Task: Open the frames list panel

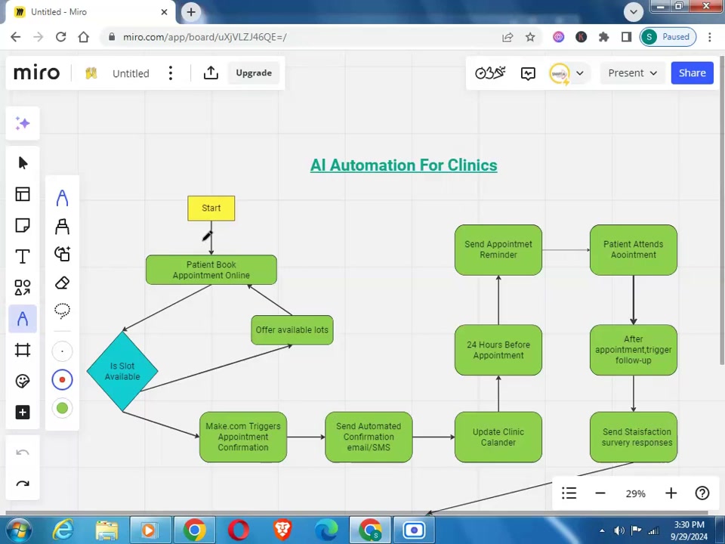Action: (x=569, y=493)
